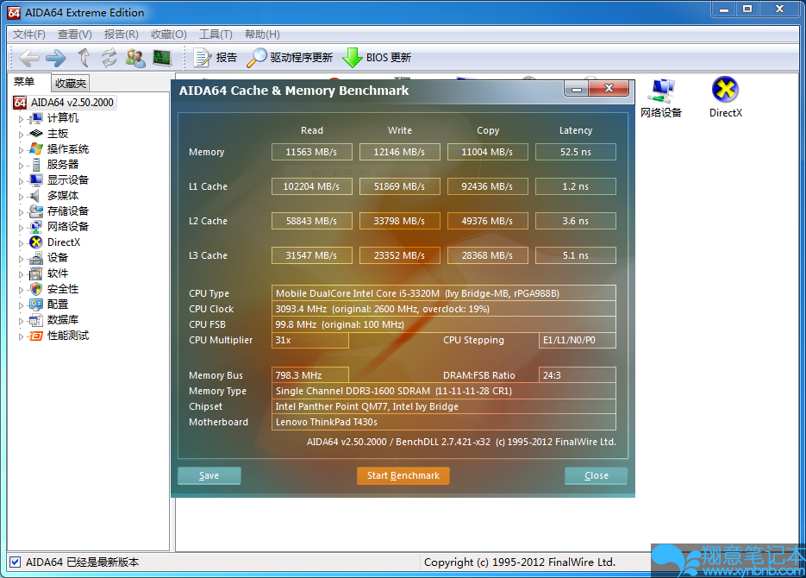
Task: Click the Chipset field Intel Panther Point QM77
Action: (444, 406)
